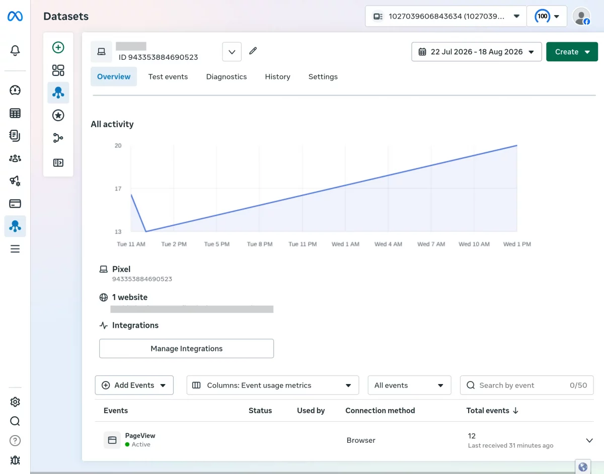Sort by Total events column header
604x474 pixels.
pyautogui.click(x=492, y=410)
